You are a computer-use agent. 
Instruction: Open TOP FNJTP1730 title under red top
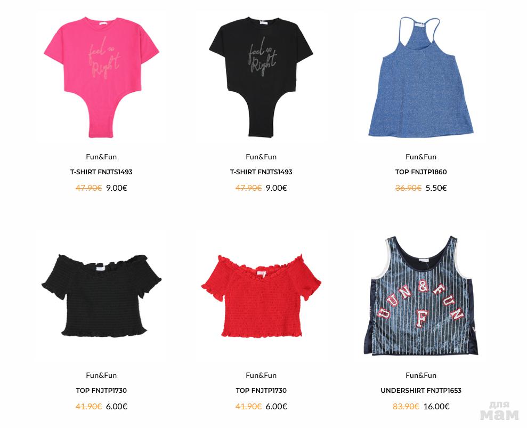point(261,390)
